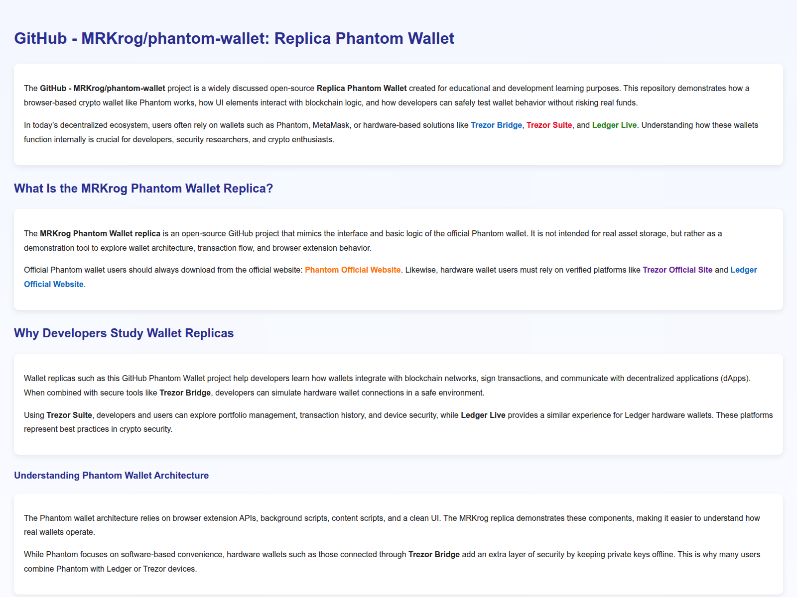Click bold 'Trezor Bridge' in 'Why Developers Study' section
The image size is (797, 597).
(185, 393)
